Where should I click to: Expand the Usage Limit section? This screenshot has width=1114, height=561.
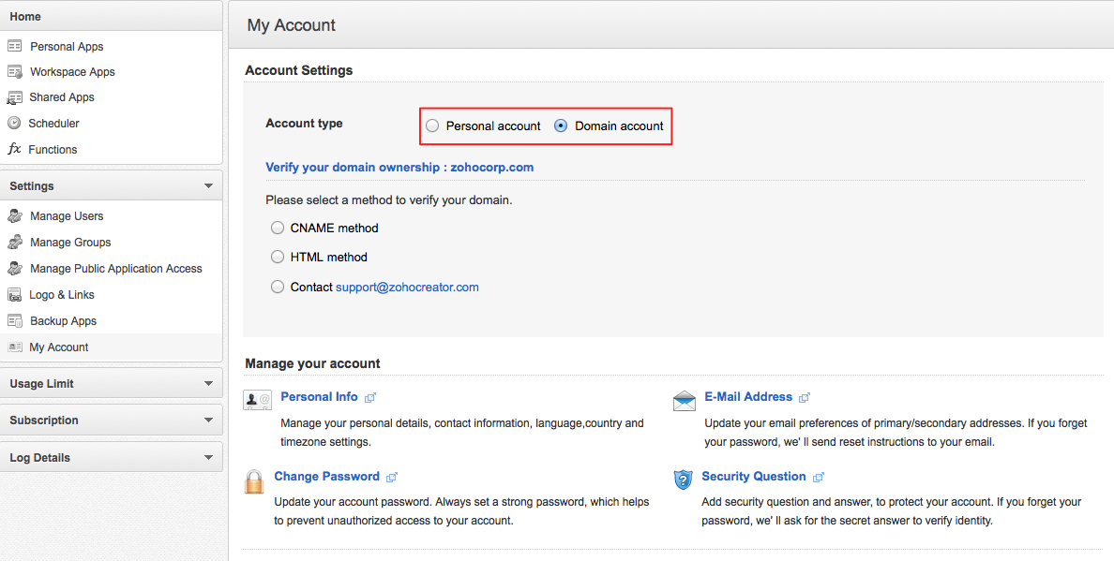tap(208, 383)
